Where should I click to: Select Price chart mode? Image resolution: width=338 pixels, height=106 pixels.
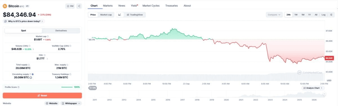93,15
